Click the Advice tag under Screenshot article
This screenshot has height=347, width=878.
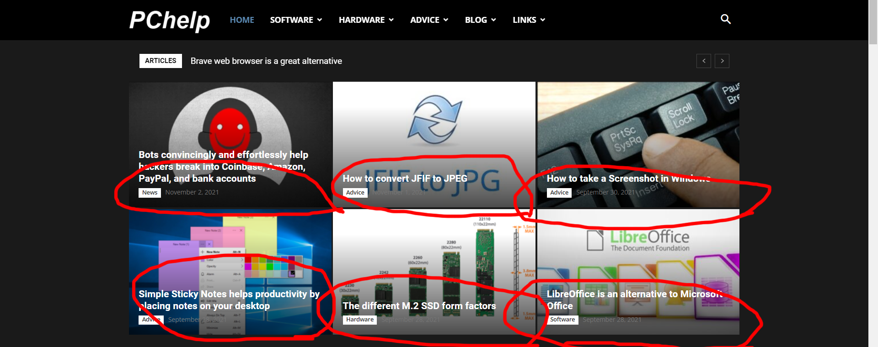pyautogui.click(x=559, y=193)
